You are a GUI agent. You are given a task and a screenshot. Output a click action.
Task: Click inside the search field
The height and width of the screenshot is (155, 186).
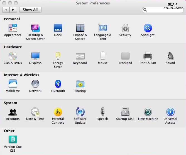pos(163,10)
